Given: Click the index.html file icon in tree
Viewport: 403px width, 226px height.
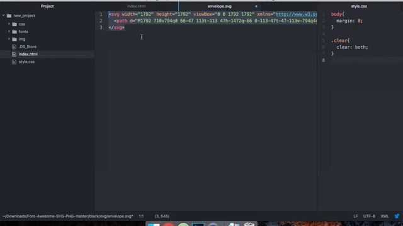Looking at the screenshot, I should point(14,55).
